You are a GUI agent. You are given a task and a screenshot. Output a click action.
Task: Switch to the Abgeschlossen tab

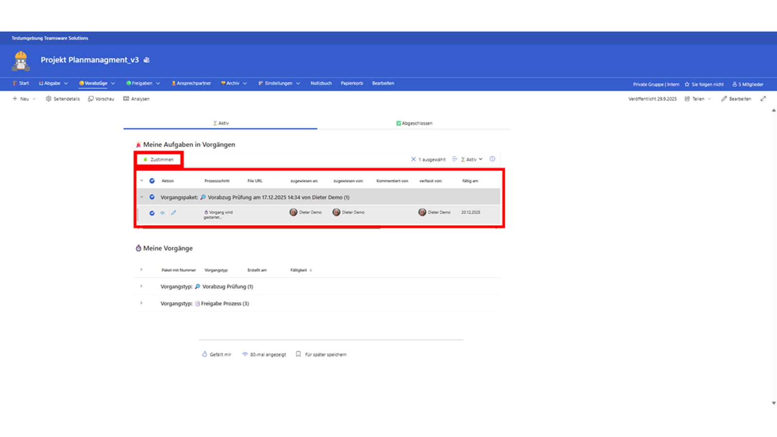coord(414,123)
